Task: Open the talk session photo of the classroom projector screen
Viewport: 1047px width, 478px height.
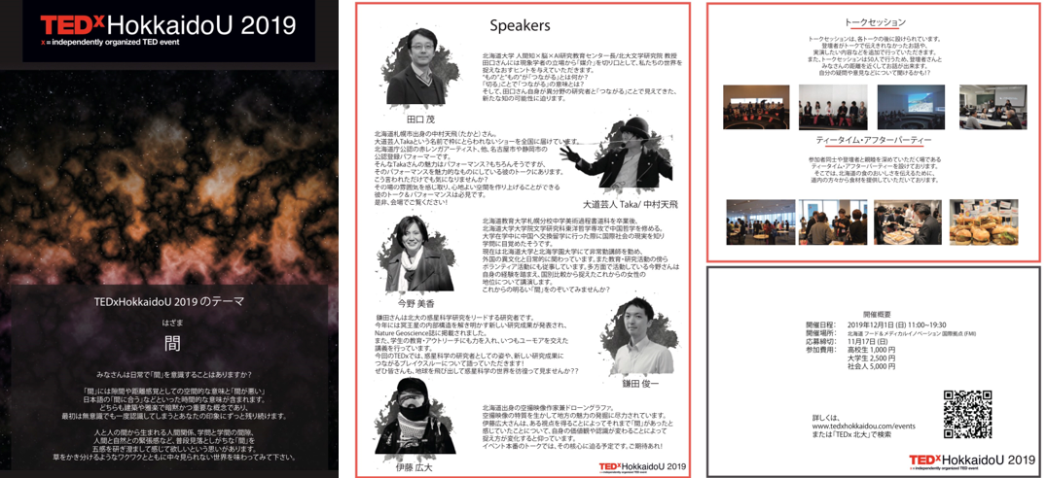Action: (x=993, y=107)
